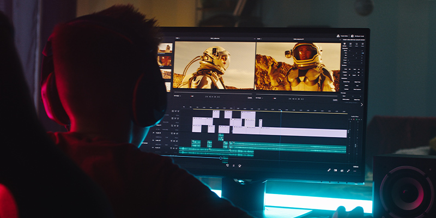This screenshot has height=218, width=436.
Task: Click the Audio Mixer panel label
Action: click(355, 116)
